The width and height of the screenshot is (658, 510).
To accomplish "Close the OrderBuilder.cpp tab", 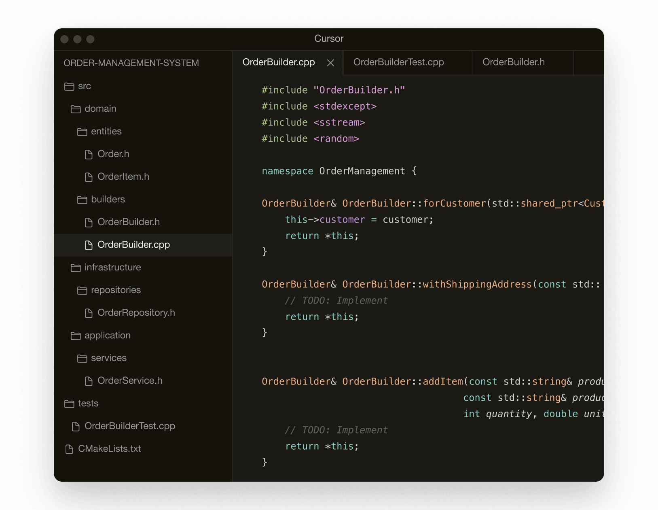I will point(330,63).
